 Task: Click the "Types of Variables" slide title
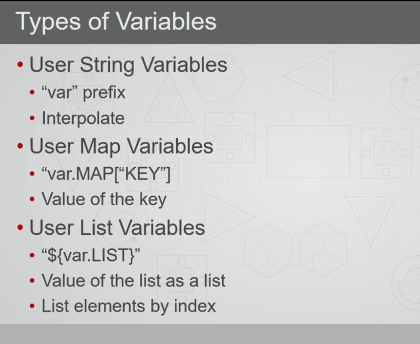pos(116,22)
